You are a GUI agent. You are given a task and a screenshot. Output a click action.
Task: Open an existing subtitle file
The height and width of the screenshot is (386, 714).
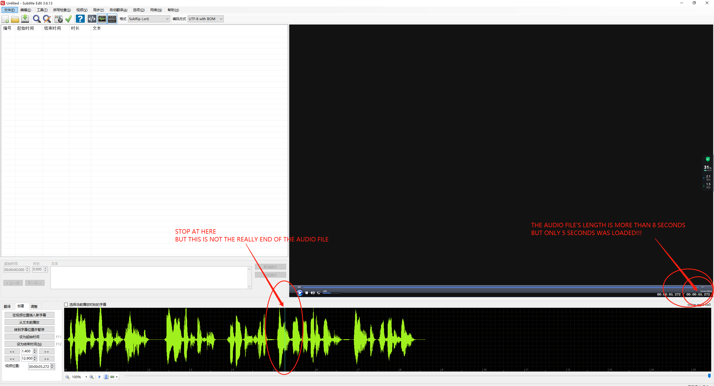[15, 19]
